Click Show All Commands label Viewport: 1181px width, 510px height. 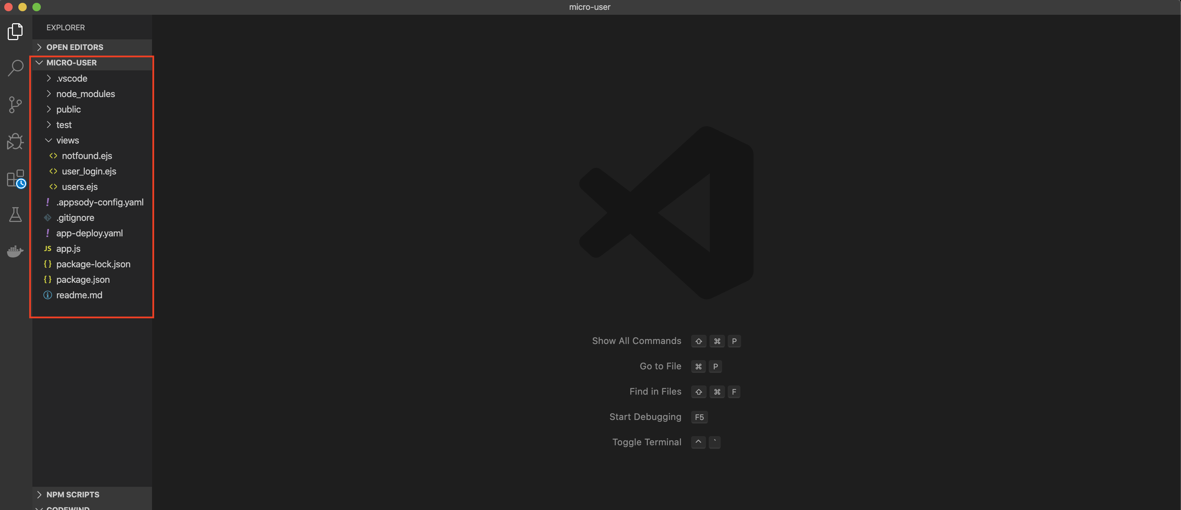tap(636, 341)
